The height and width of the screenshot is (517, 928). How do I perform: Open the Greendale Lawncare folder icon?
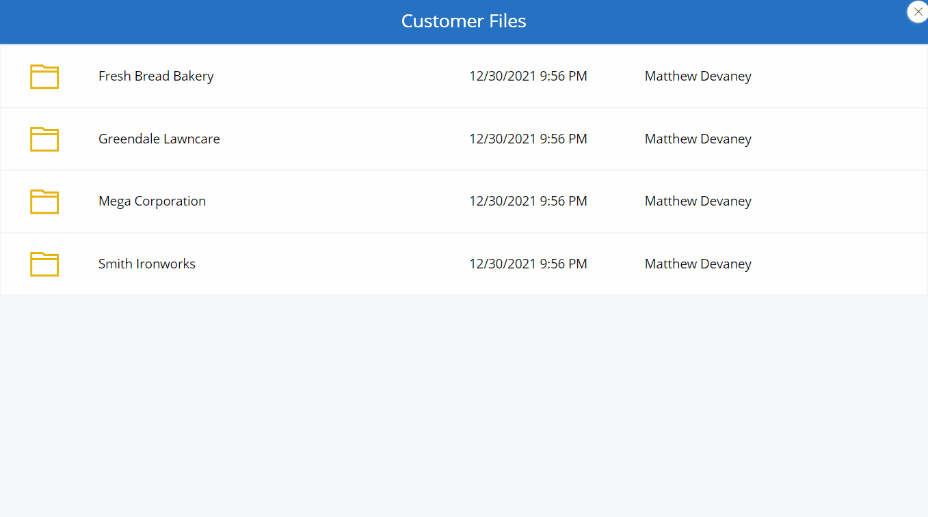click(44, 139)
